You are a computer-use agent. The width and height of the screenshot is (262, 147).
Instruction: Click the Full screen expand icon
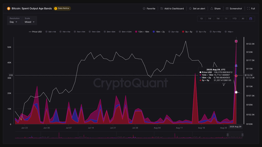pos(248,8)
